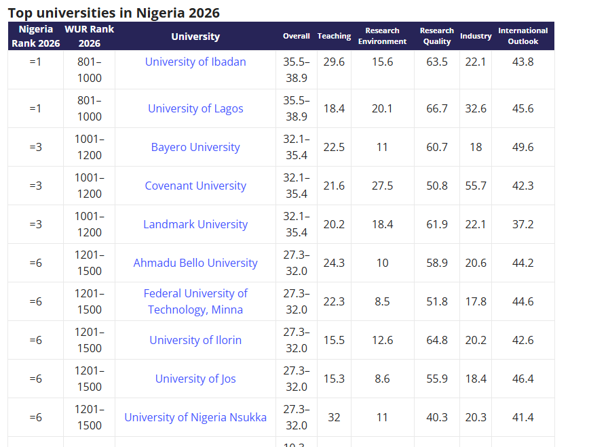Click the Overall column header
Image resolution: width=589 pixels, height=447 pixels.
point(297,36)
